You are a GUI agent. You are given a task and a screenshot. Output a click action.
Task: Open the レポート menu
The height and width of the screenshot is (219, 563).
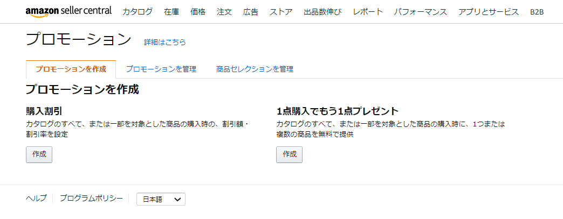pyautogui.click(x=368, y=12)
